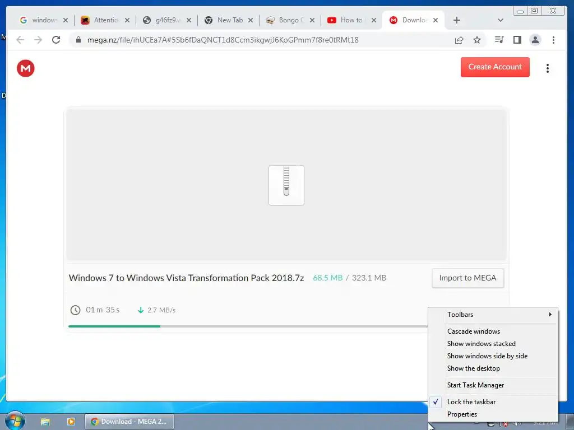Expand the Toolbars submenu
This screenshot has height=430, width=574.
tap(493, 315)
